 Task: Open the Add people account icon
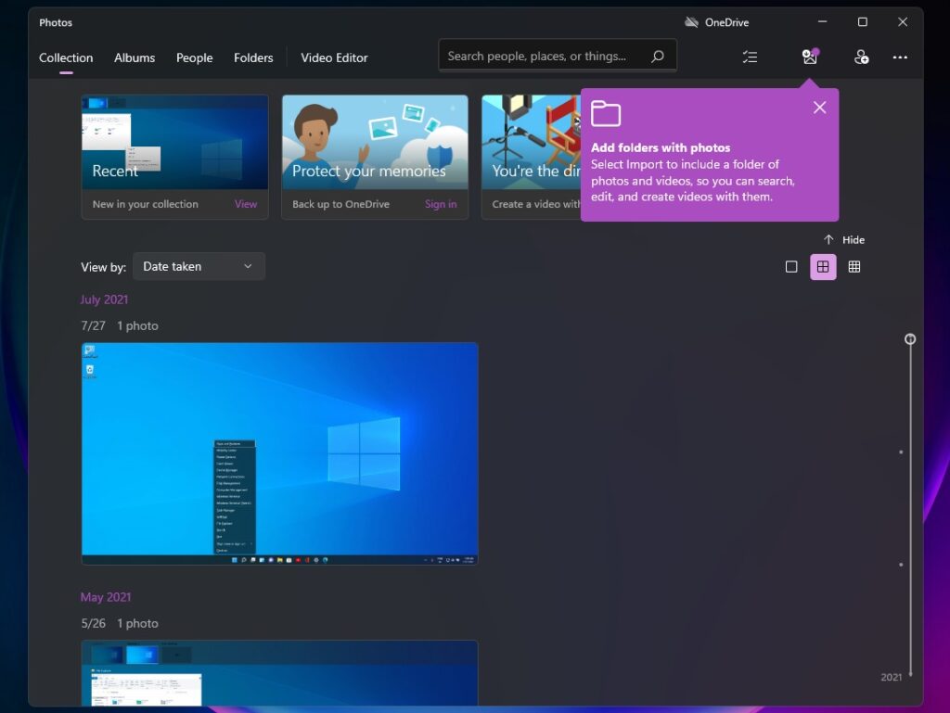click(862, 57)
